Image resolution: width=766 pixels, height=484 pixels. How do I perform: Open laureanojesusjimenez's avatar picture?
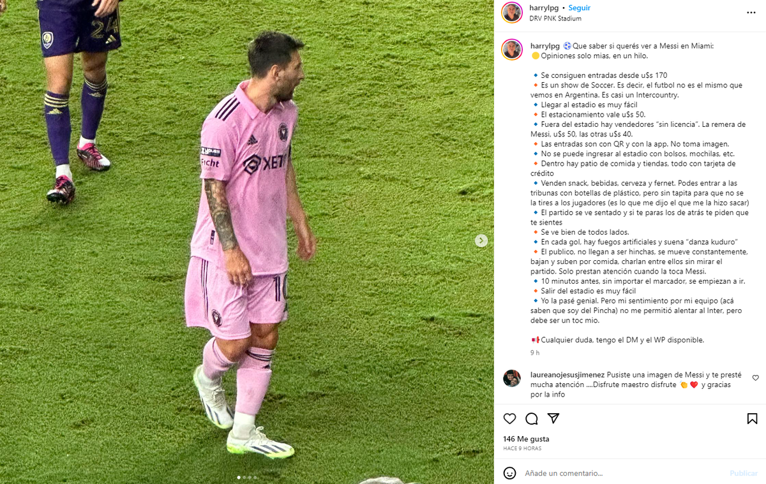(x=512, y=378)
